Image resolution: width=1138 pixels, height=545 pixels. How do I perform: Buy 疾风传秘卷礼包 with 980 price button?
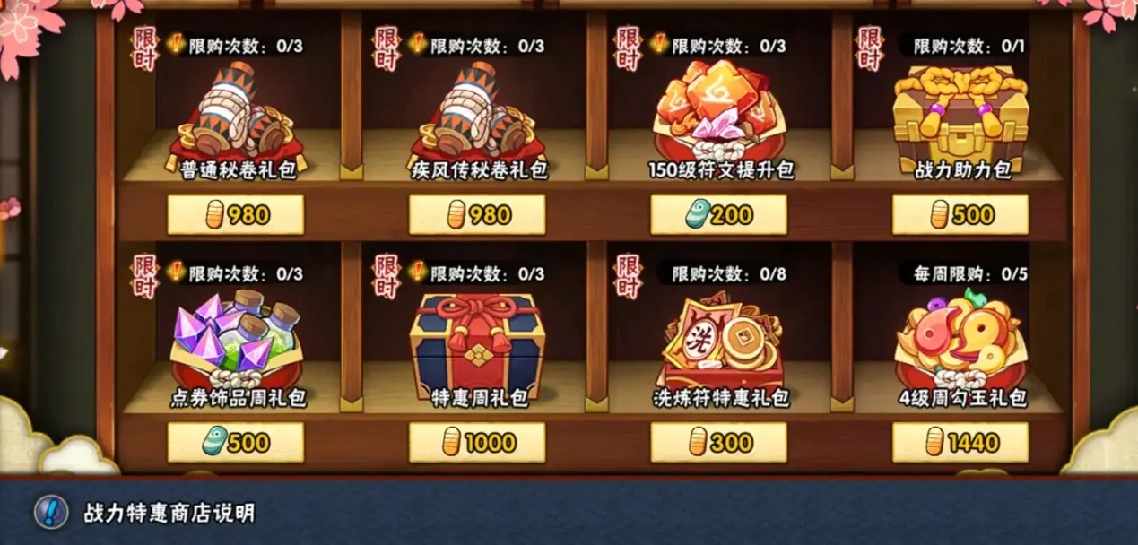coord(477,215)
